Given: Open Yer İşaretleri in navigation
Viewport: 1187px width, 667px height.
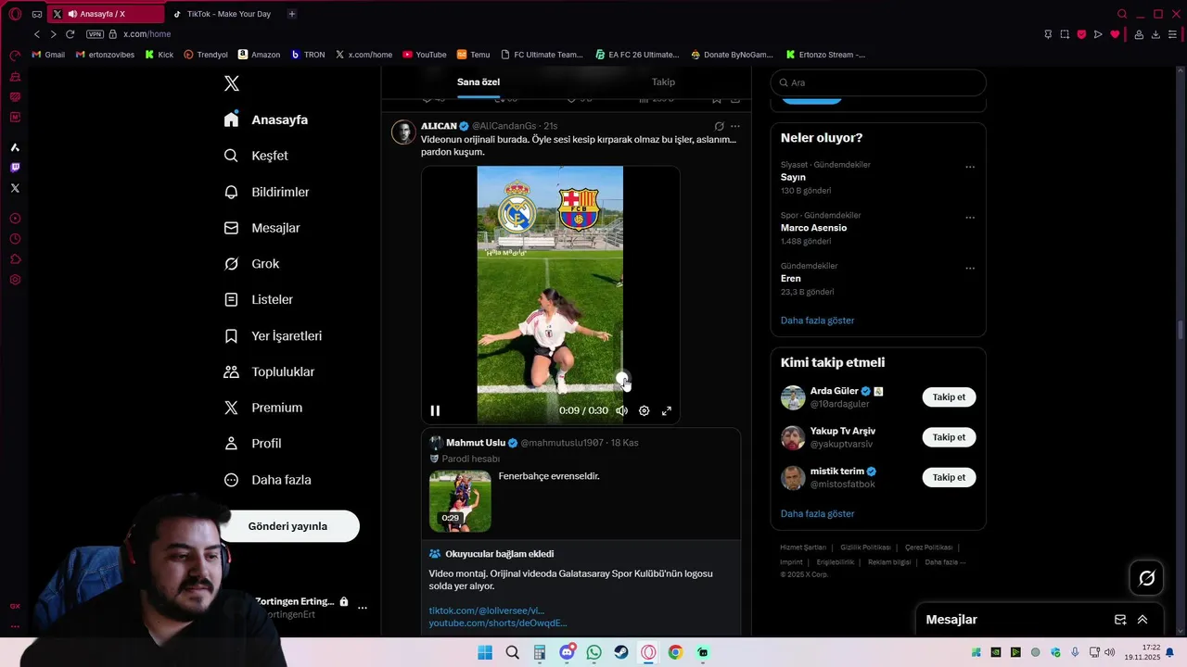Looking at the screenshot, I should 274,335.
